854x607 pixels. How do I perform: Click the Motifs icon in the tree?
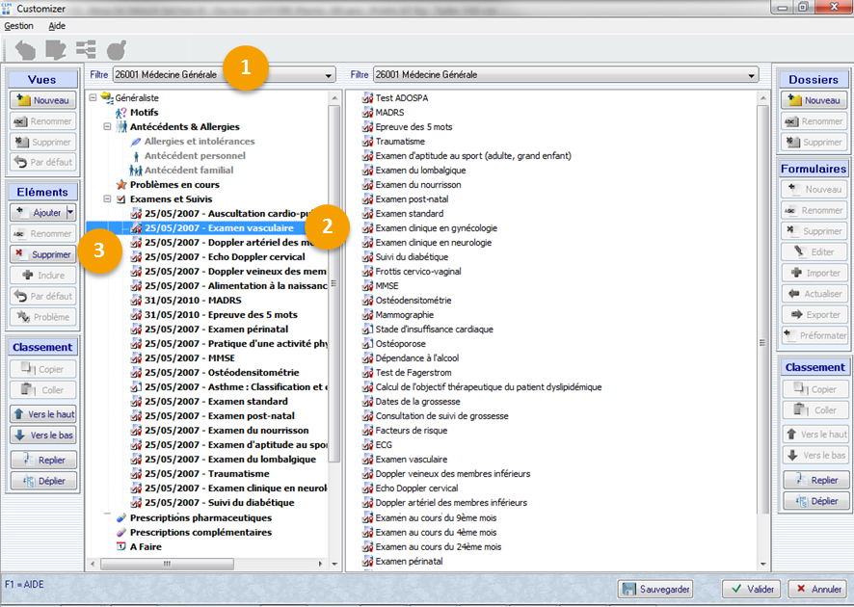(x=121, y=113)
